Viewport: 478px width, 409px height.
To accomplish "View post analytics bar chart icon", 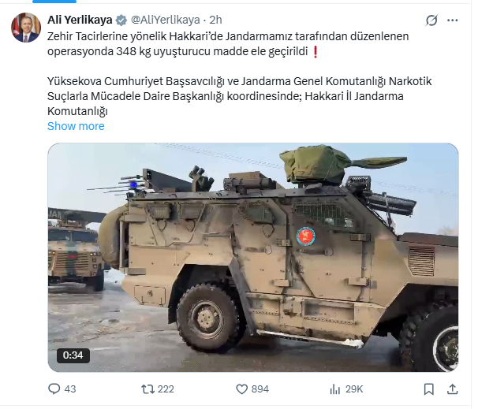I will 334,389.
